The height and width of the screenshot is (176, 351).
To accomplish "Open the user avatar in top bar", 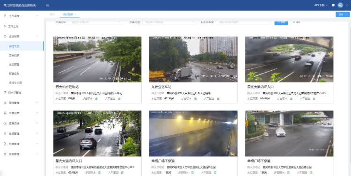I will [340, 5].
